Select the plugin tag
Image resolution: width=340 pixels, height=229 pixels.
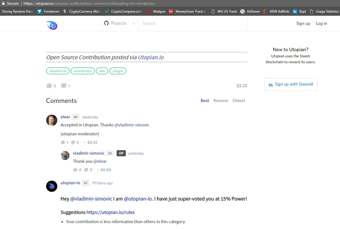[x=118, y=71]
